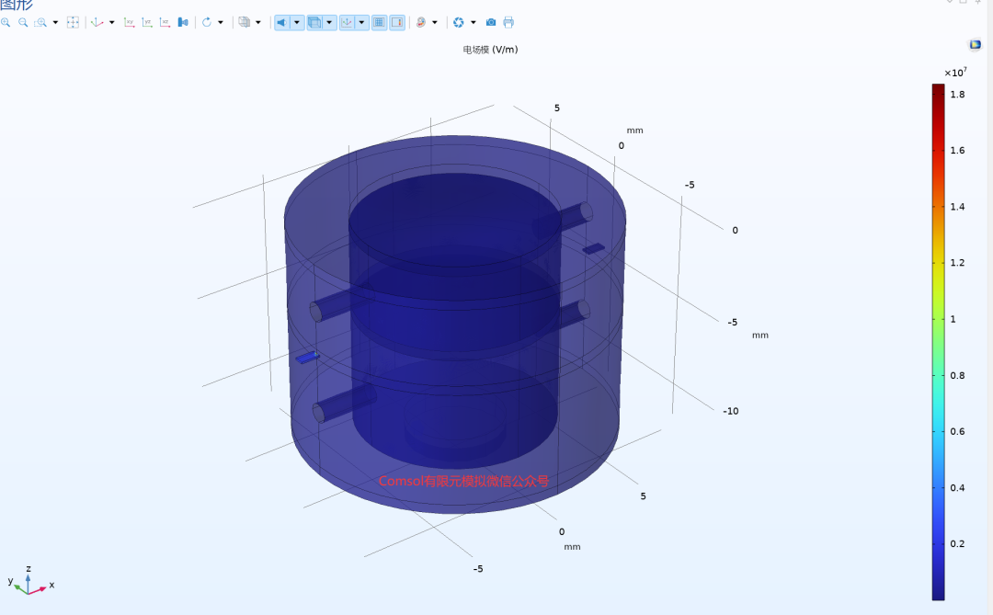
Task: Switch to the XY plane view
Action: (x=130, y=23)
